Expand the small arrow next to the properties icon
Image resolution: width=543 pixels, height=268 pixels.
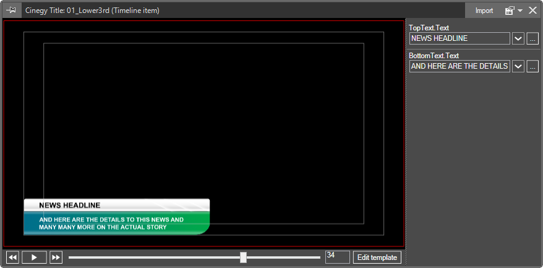520,11
